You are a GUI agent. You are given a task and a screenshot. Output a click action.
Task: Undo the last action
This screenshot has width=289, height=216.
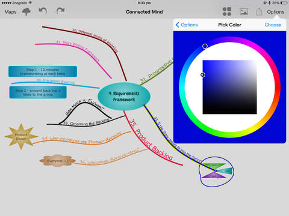pyautogui.click(x=43, y=11)
